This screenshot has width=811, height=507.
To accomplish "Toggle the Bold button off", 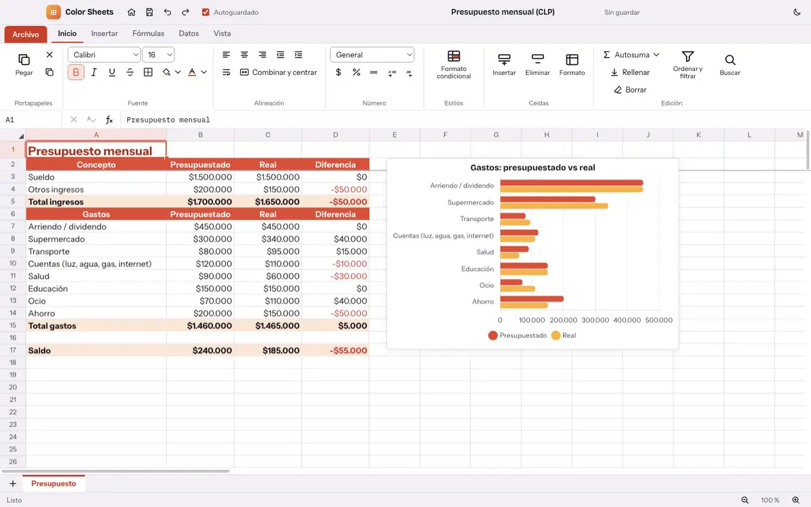I will [76, 72].
